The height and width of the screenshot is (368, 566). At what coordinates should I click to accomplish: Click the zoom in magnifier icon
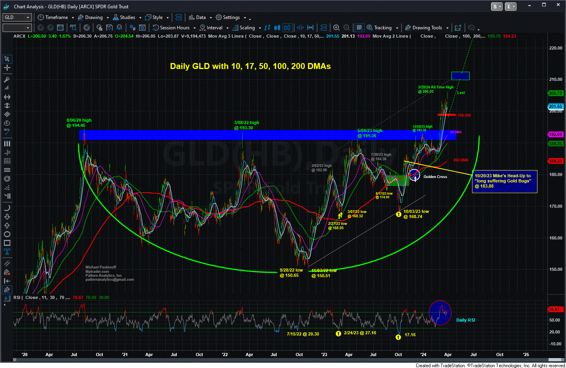click(x=336, y=28)
